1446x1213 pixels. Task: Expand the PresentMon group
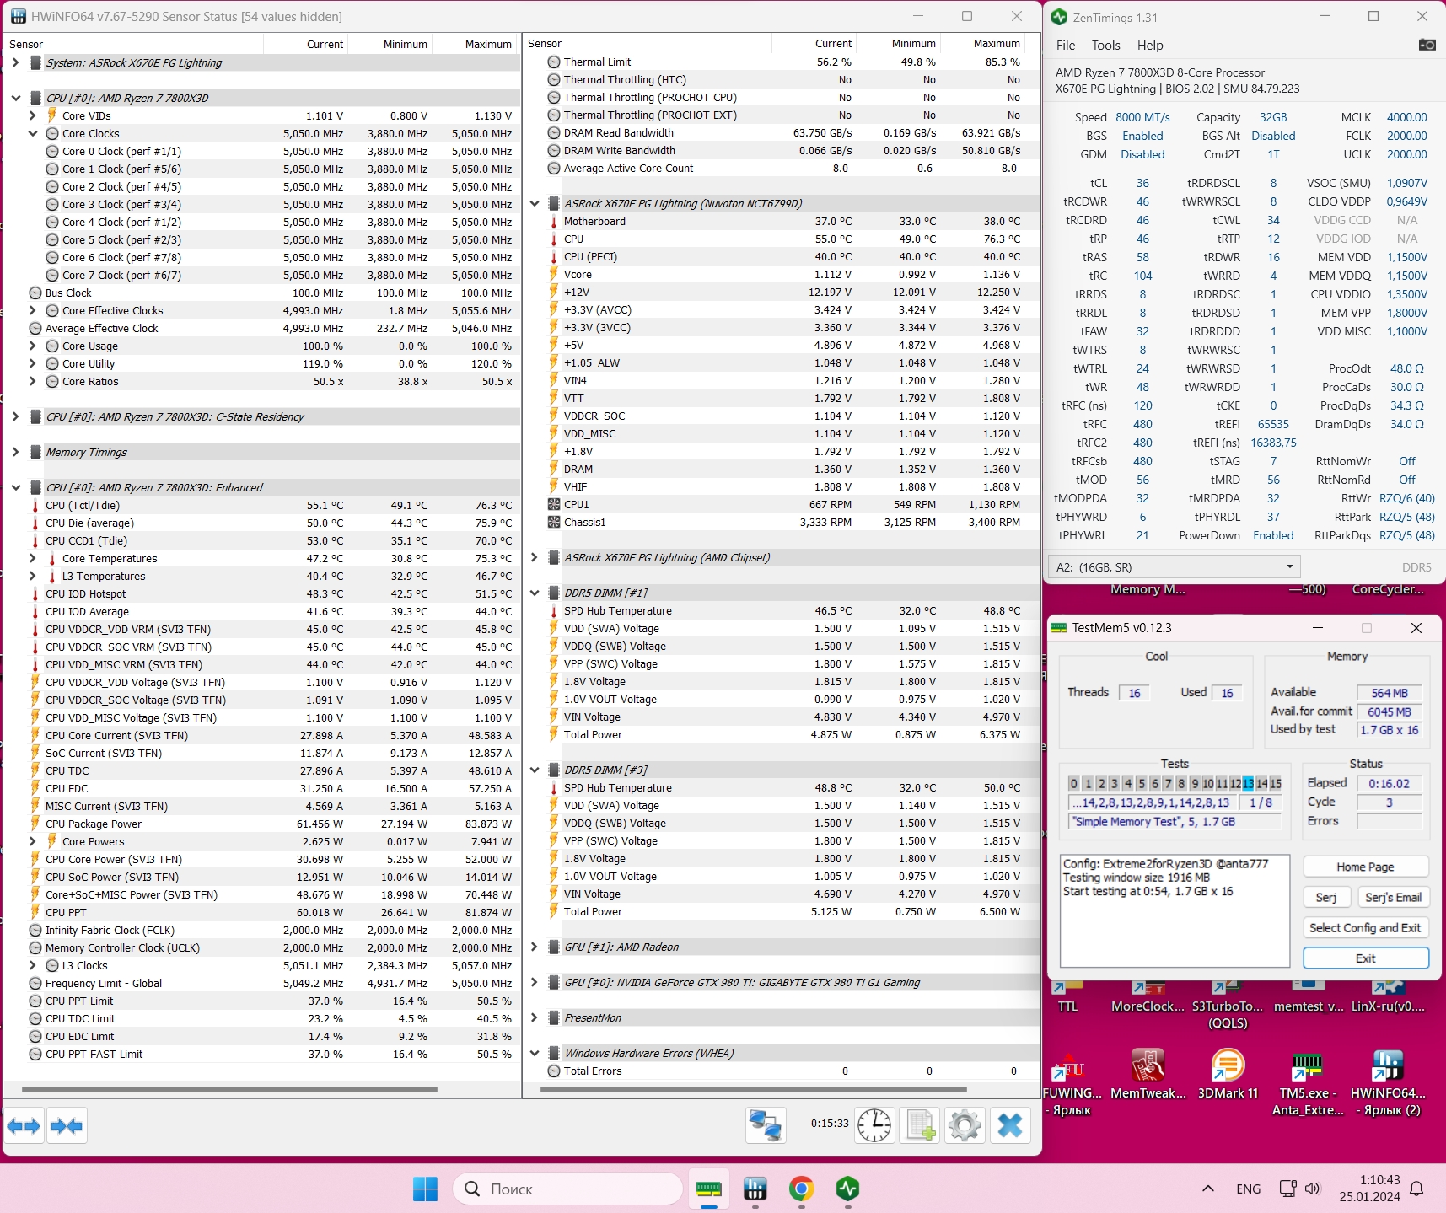[x=534, y=1017]
